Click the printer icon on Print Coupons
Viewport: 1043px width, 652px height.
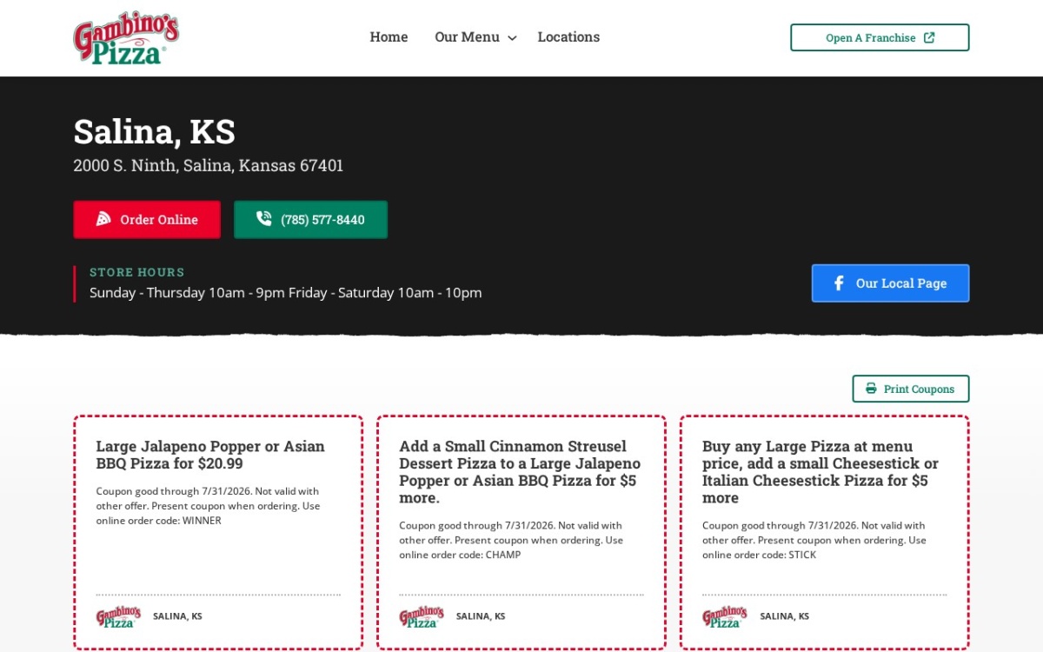click(871, 389)
